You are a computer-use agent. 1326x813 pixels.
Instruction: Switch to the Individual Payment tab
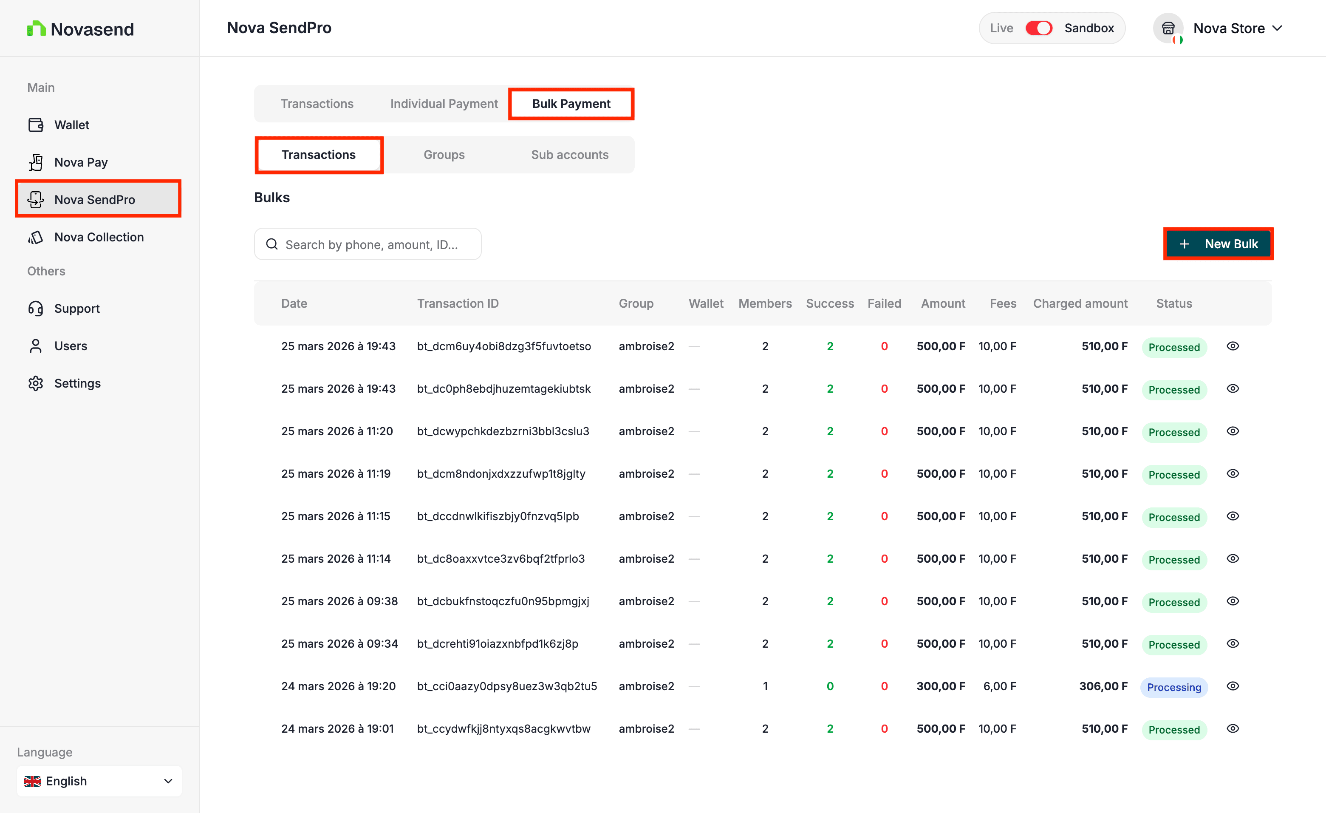point(444,103)
